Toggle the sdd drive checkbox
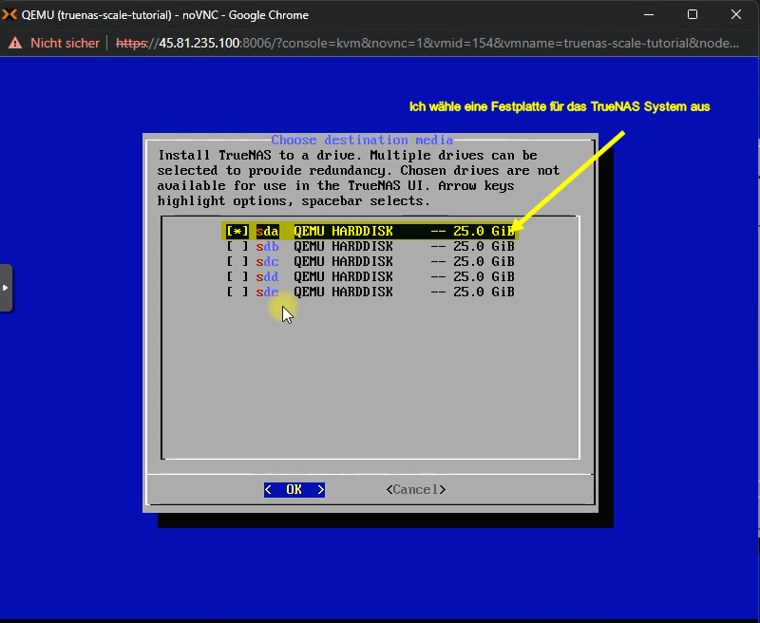The width and height of the screenshot is (760, 623). coord(237,276)
